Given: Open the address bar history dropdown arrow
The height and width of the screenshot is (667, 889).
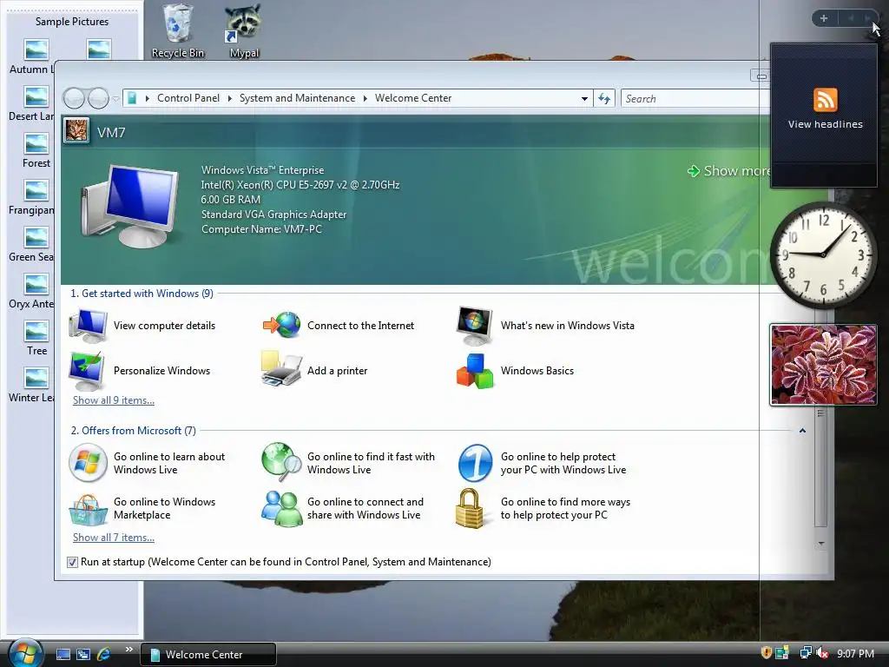Looking at the screenshot, I should pyautogui.click(x=584, y=99).
